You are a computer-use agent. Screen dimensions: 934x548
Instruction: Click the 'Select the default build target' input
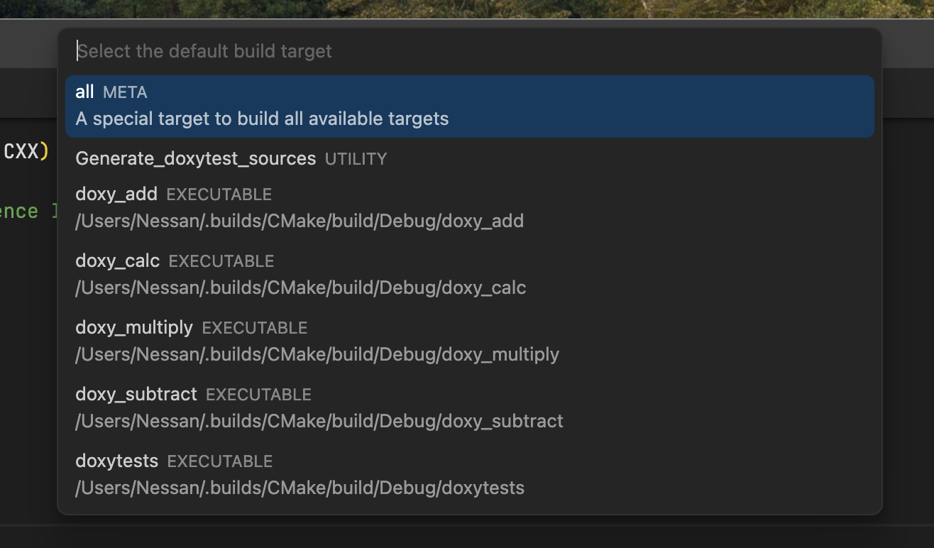468,51
